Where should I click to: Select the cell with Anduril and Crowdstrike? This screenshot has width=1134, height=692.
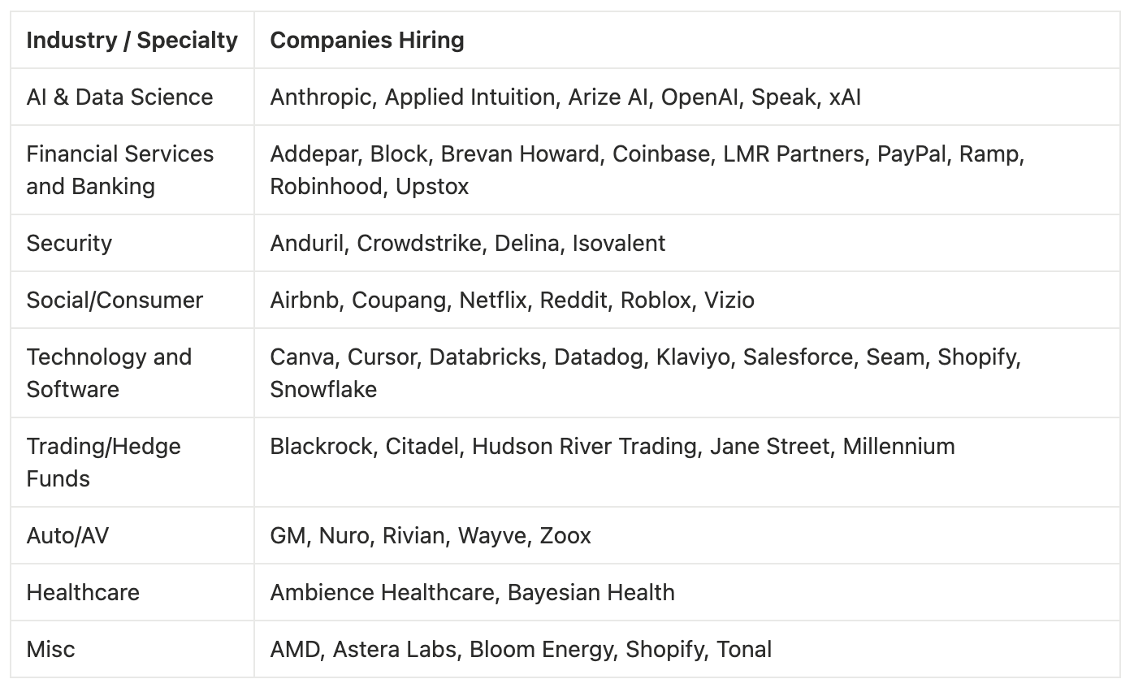point(468,244)
